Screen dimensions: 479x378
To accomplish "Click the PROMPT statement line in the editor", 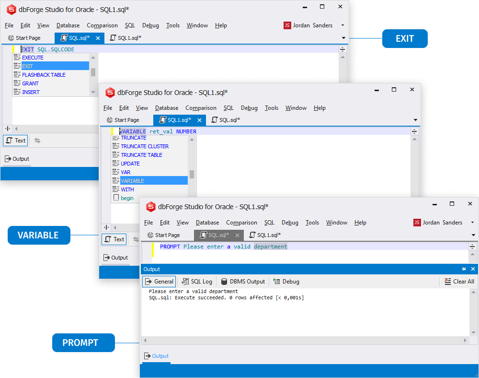I will [x=223, y=247].
